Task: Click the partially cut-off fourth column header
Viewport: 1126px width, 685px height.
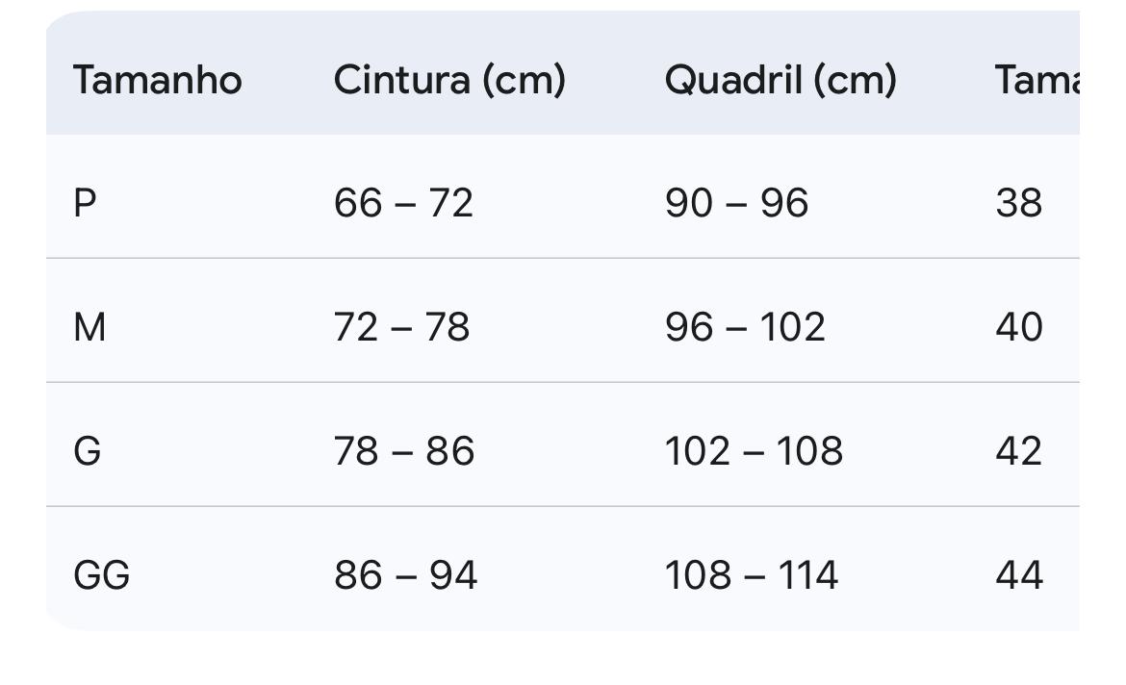Action: (x=1037, y=80)
